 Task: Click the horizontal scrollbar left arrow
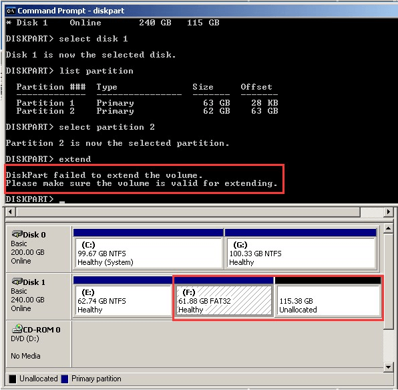tap(10, 211)
